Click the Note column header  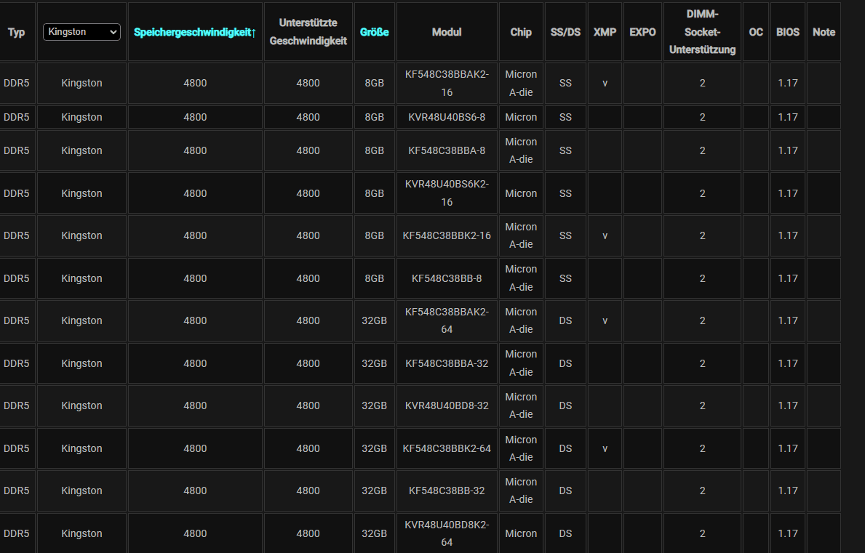[824, 33]
